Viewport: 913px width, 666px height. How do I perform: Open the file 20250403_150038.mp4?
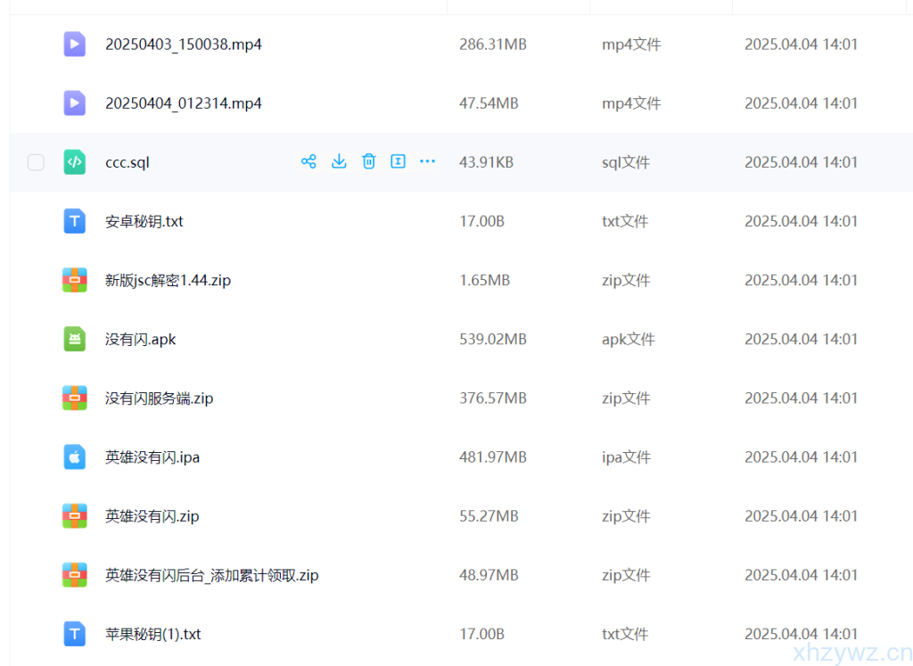coord(183,45)
